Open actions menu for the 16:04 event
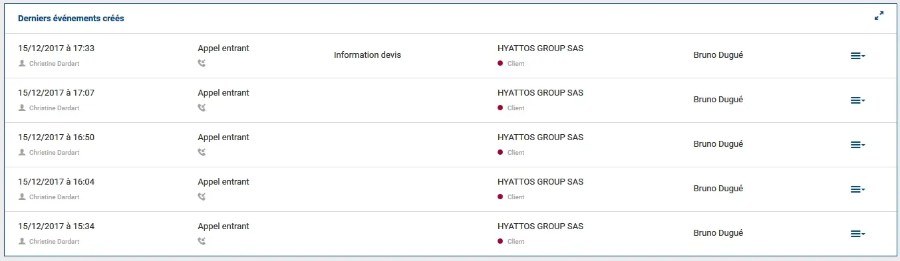This screenshot has height=261, width=900. tap(857, 189)
